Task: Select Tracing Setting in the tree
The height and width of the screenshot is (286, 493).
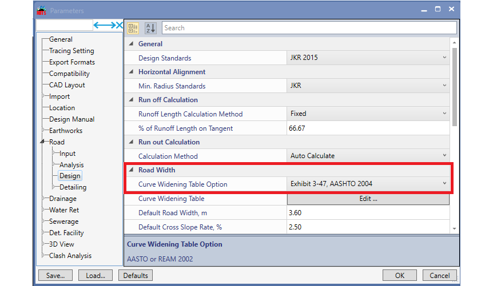Action: point(71,51)
